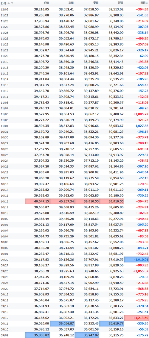The width and height of the screenshot is (149, 338).
Task: Select the 09/30 date row
Action: coord(74,260)
